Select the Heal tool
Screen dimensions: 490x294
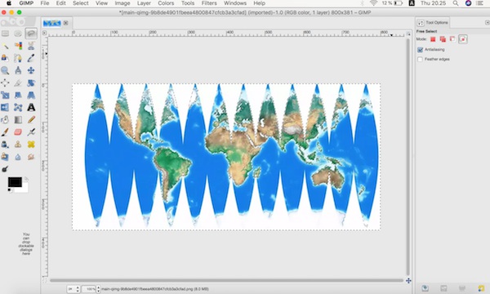click(x=31, y=145)
